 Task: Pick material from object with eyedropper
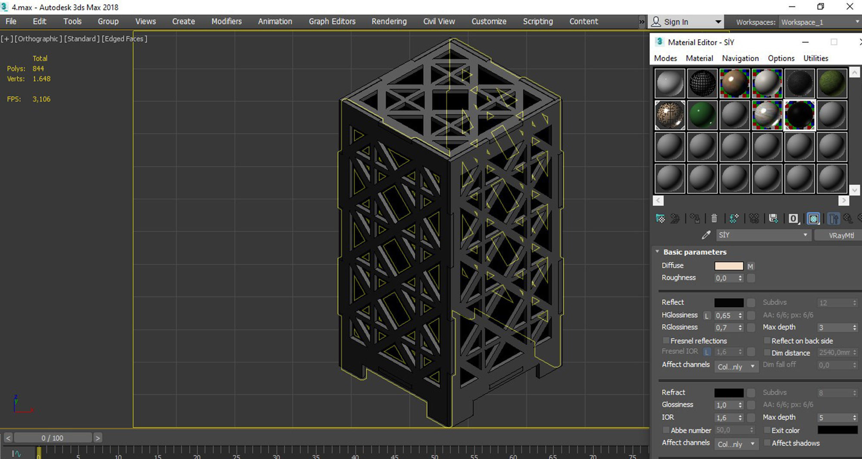pyautogui.click(x=706, y=235)
